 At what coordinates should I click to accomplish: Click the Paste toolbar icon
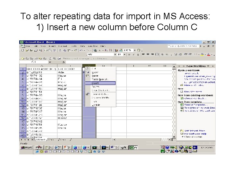pos(69,50)
